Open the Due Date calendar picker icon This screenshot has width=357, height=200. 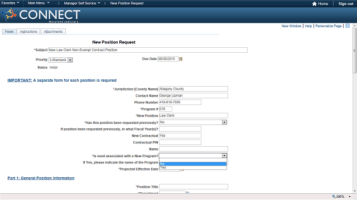(181, 59)
